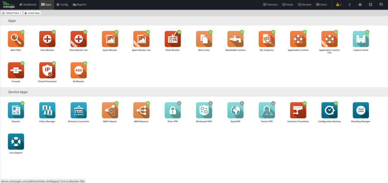The width and height of the screenshot is (388, 183).
Task: Open the Bandwidth Control app
Action: [235, 39]
